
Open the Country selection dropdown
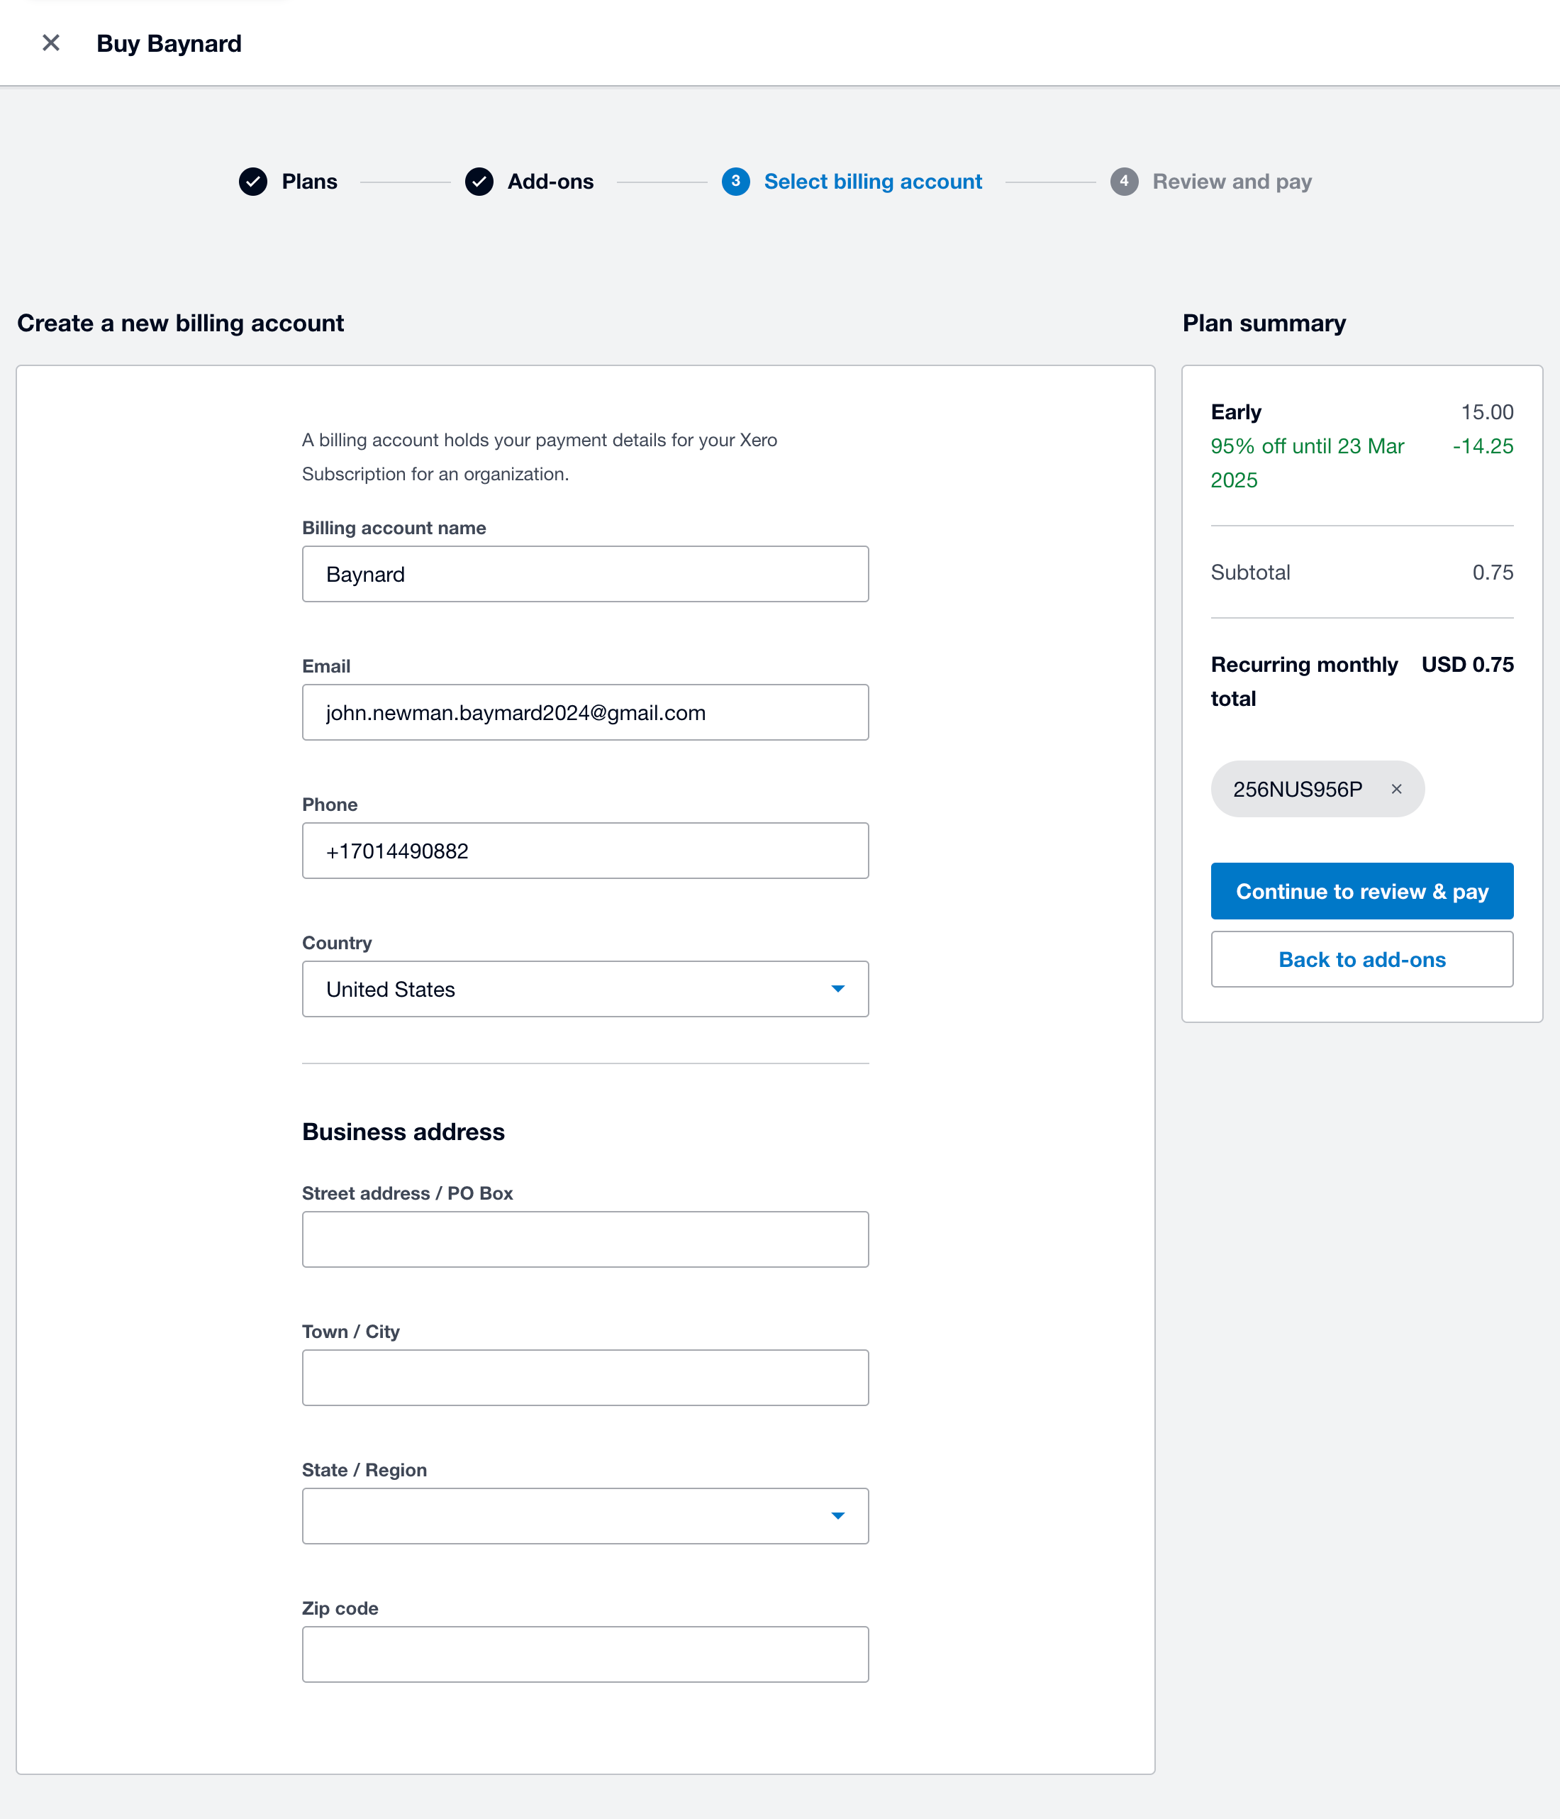(585, 988)
